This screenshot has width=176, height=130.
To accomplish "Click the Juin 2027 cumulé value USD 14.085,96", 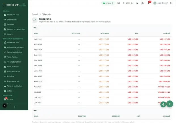I will pyautogui.click(x=164, y=97).
